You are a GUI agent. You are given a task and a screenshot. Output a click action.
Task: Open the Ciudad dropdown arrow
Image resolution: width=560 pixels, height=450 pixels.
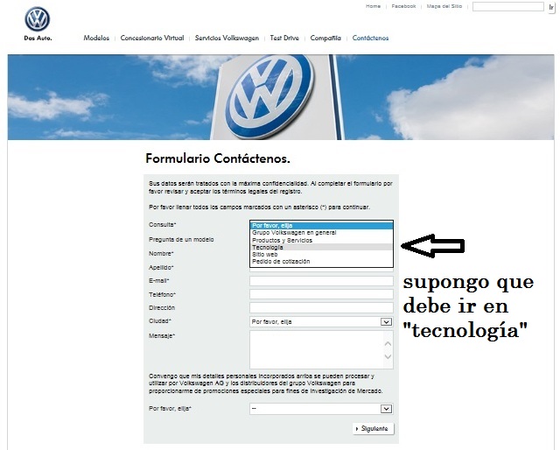(386, 322)
